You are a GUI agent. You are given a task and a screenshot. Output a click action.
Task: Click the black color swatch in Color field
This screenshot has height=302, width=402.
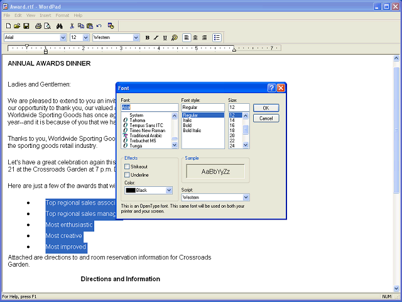[130, 190]
